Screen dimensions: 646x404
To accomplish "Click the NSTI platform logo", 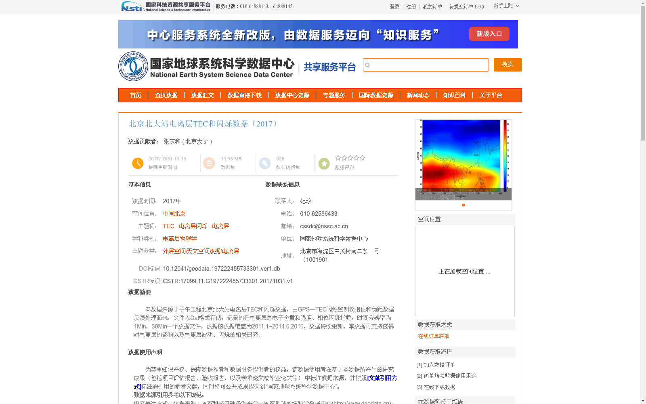I will point(166,6).
